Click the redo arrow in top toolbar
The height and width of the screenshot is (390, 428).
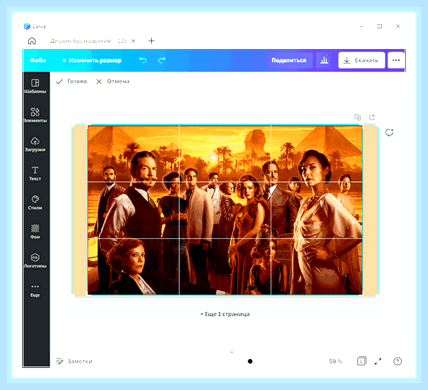(x=162, y=60)
